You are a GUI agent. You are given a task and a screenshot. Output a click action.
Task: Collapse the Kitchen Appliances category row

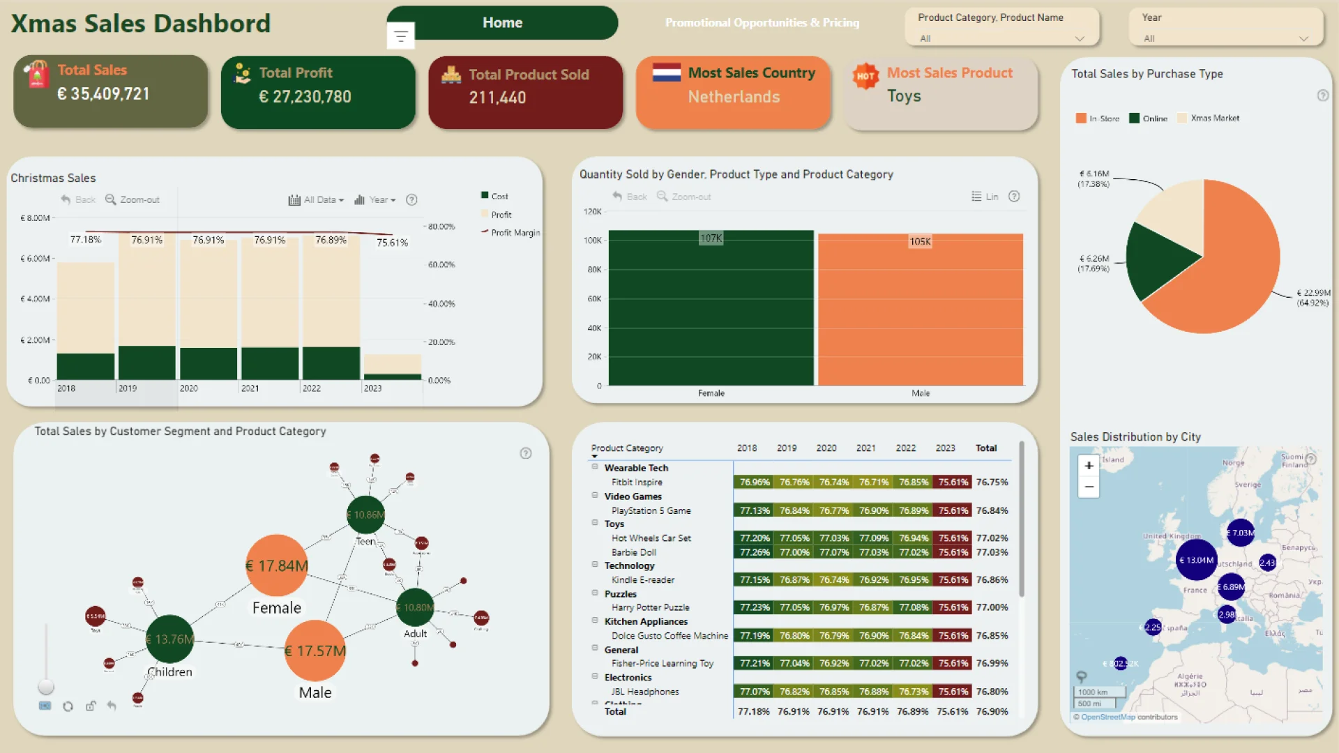[595, 621]
